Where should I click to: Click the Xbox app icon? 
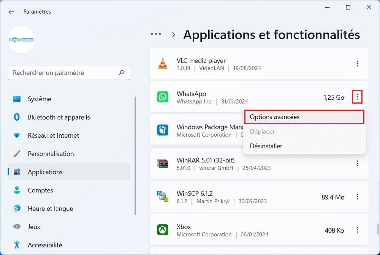pos(163,230)
